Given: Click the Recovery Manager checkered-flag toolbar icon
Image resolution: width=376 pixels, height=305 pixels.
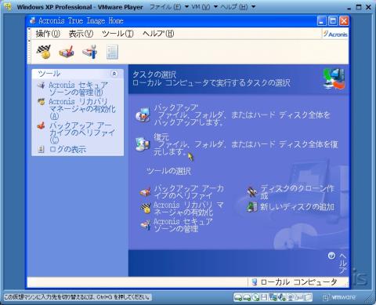Looking at the screenshot, I should [44, 52].
